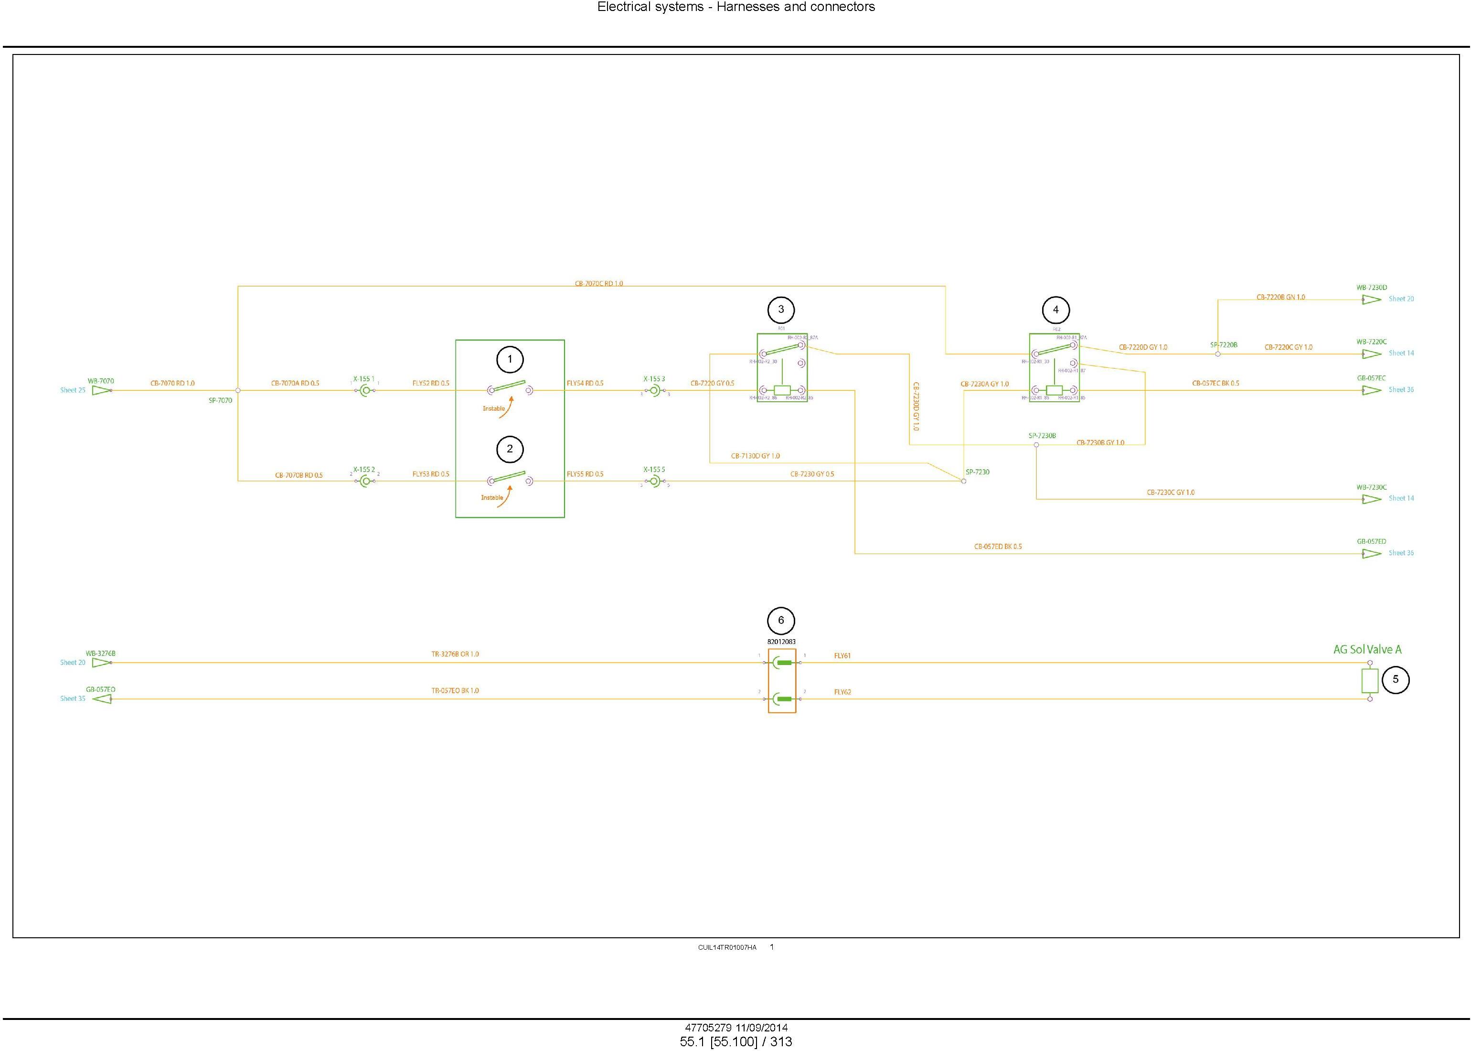The image size is (1471, 1051).
Task: Click wire label CB-7070B RD 0.5
Action: 299,475
